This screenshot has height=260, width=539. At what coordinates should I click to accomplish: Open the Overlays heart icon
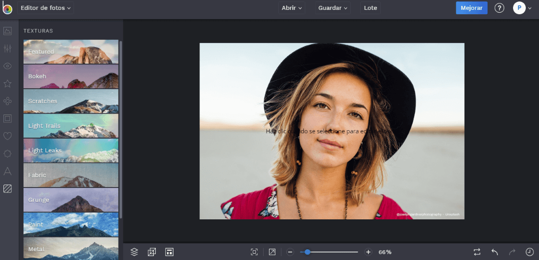coord(7,136)
